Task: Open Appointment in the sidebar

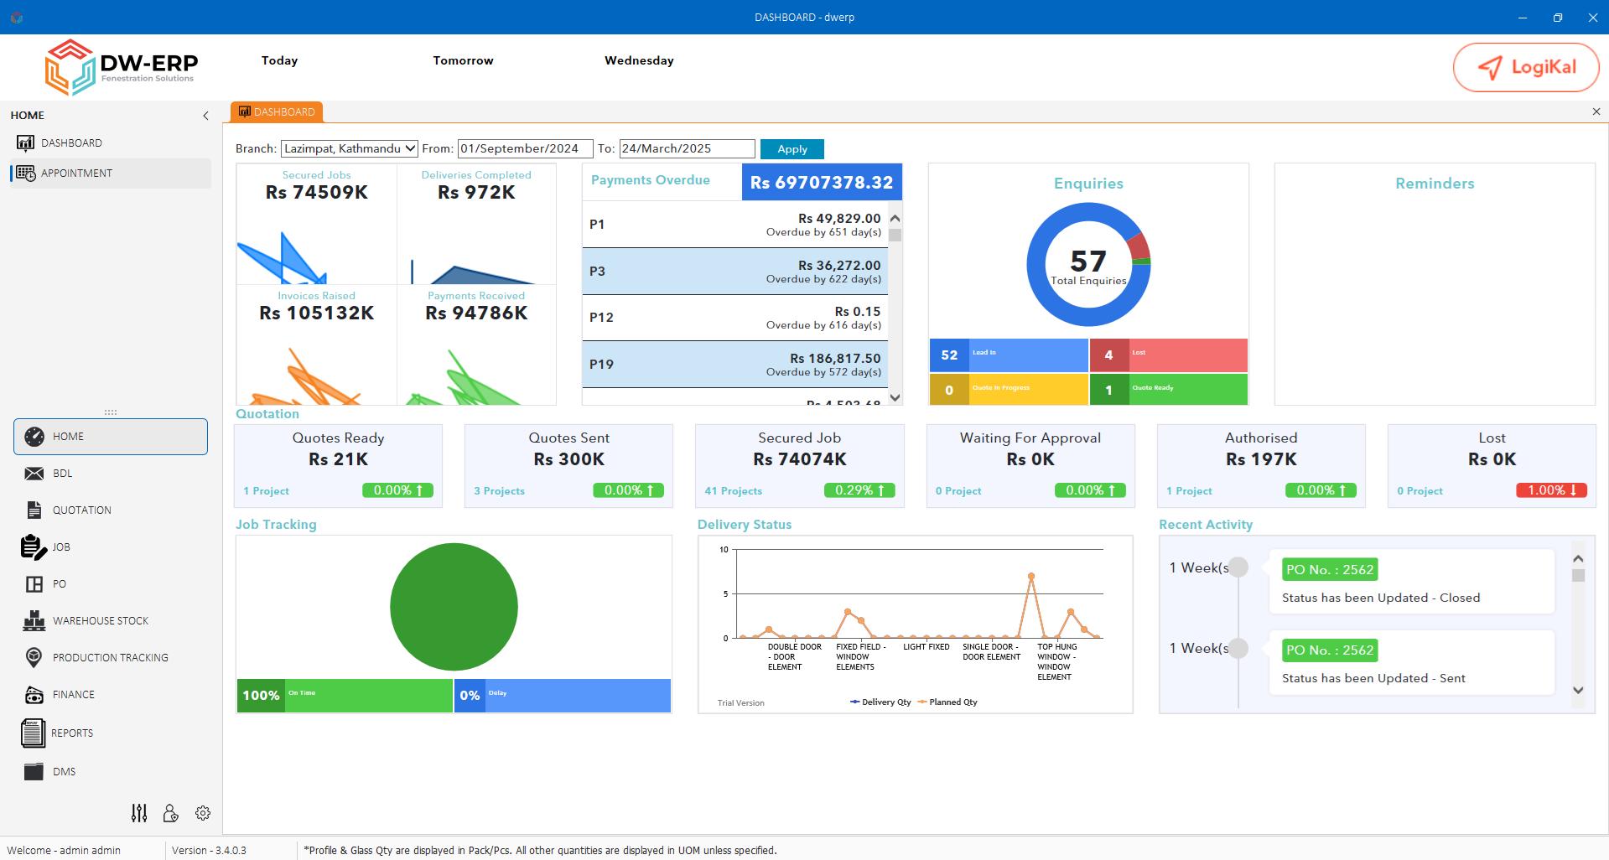Action: [x=76, y=173]
